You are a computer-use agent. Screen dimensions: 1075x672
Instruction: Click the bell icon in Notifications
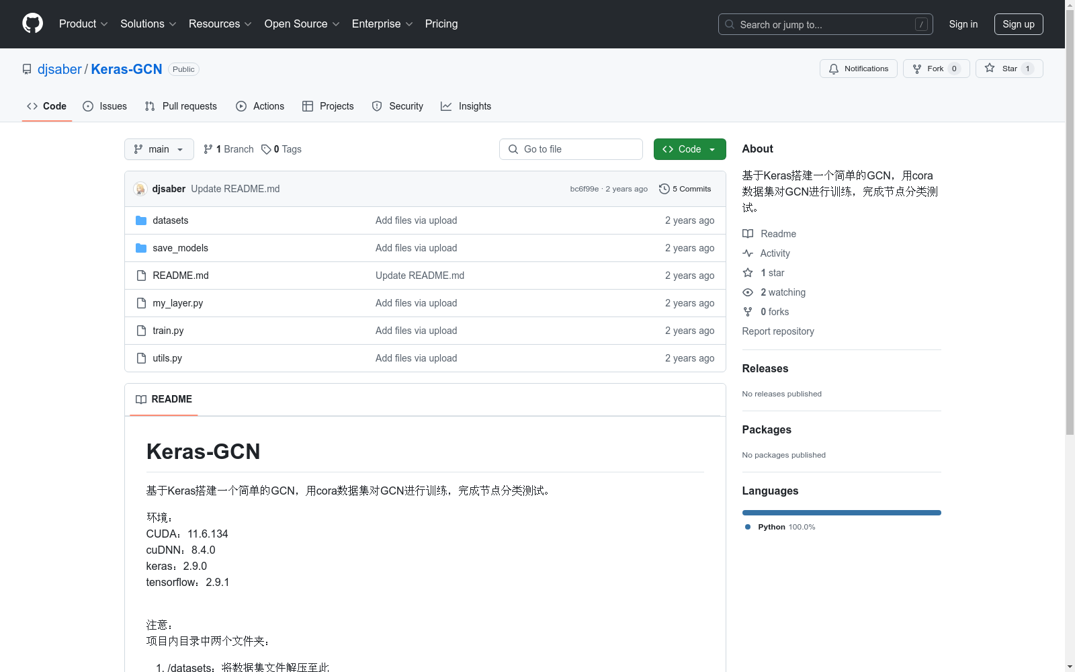coord(834,69)
